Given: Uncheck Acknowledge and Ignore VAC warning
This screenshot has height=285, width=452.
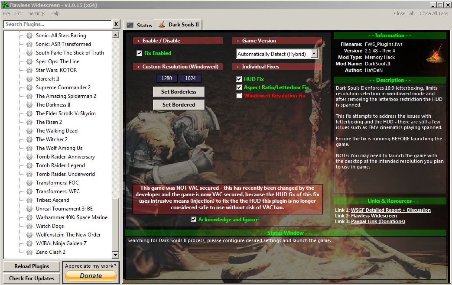Looking at the screenshot, I should pos(194,220).
